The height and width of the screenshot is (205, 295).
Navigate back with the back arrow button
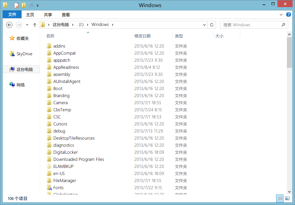[x=9, y=25]
